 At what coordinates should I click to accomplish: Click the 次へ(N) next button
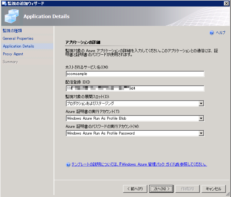click(161, 189)
